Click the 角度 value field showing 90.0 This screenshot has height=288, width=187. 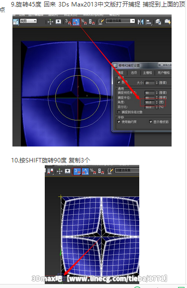pyautogui.click(x=150, y=102)
